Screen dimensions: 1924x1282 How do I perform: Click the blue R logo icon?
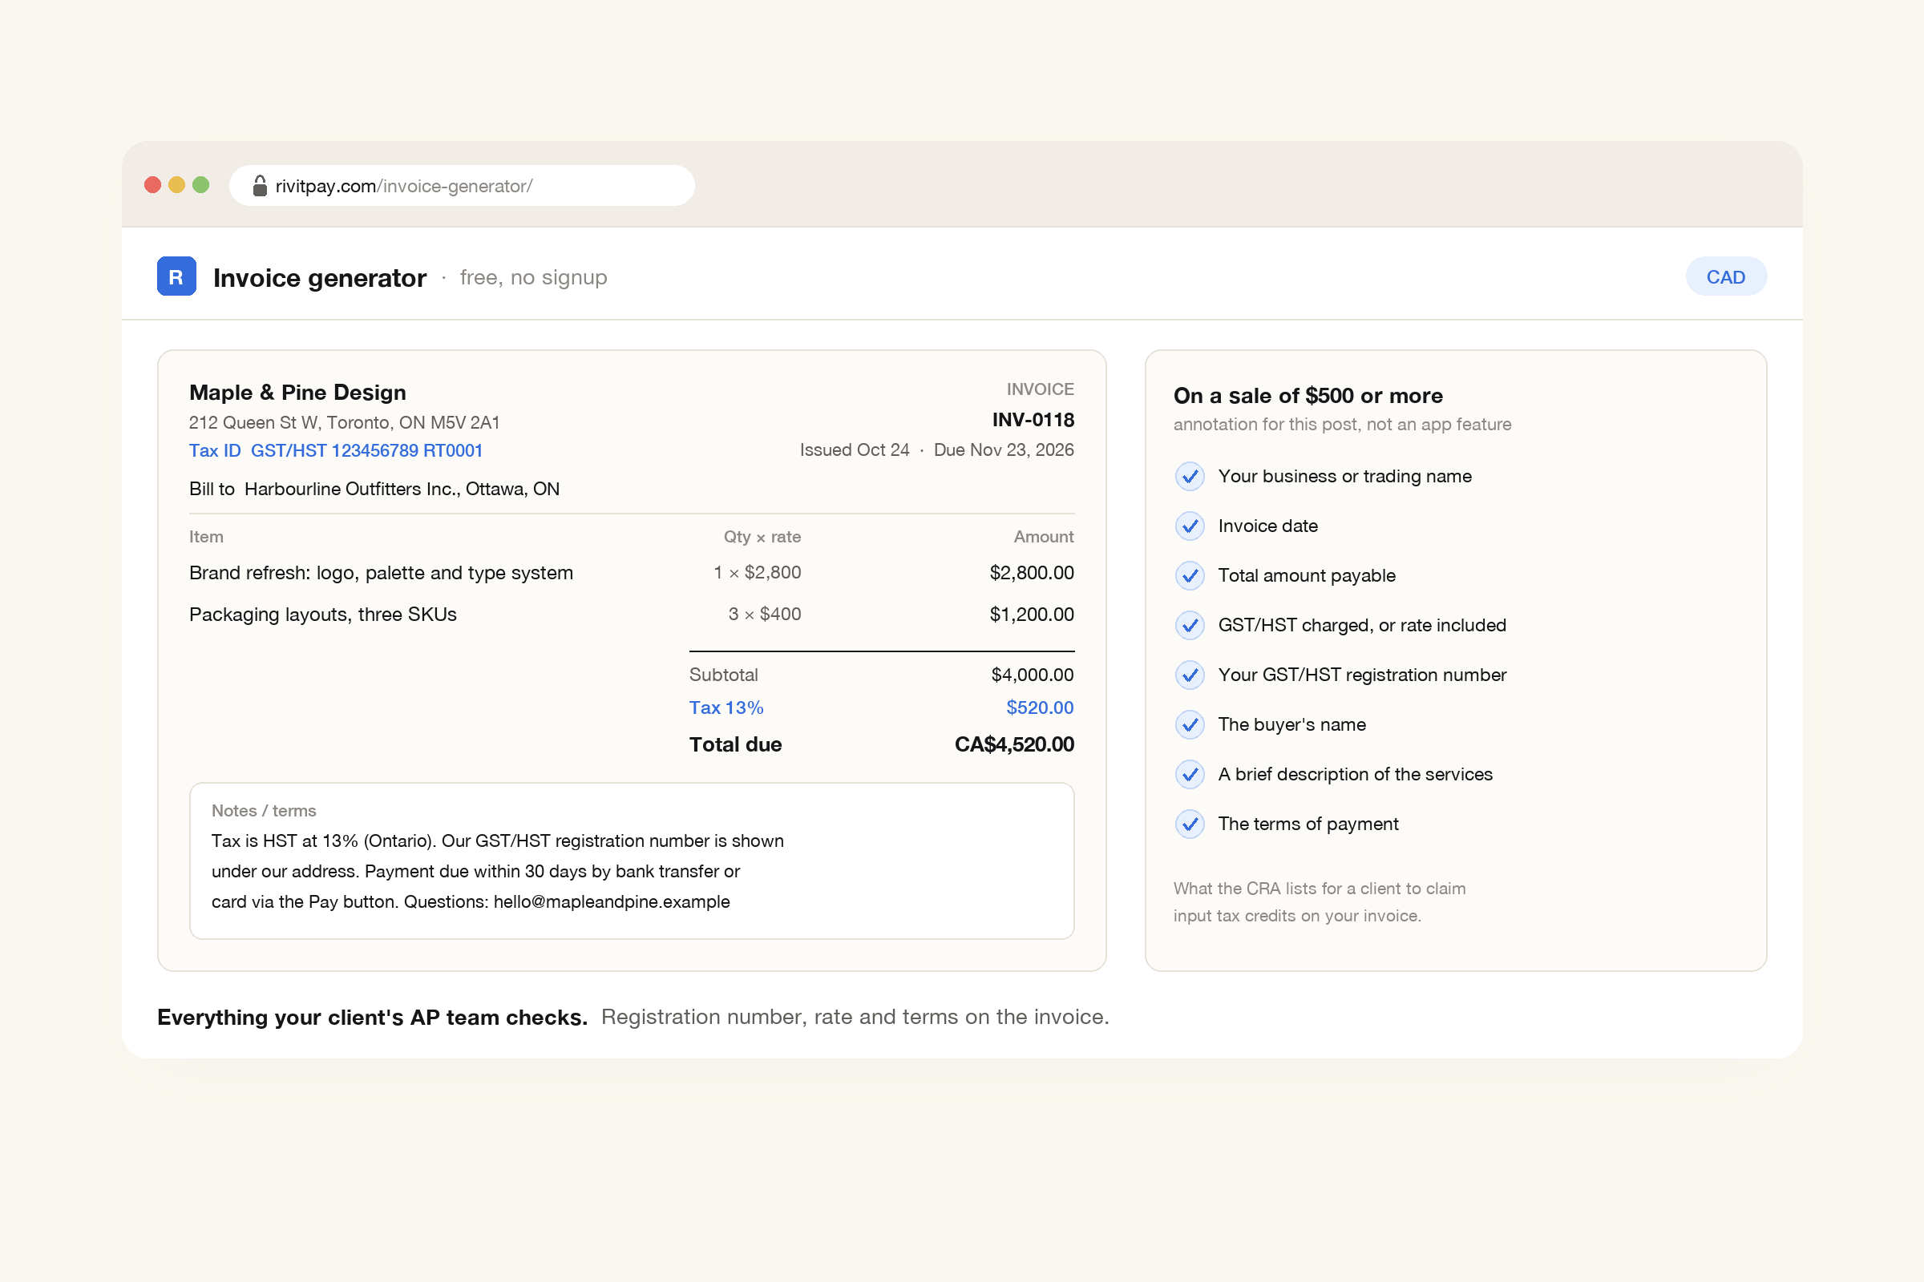coord(176,276)
